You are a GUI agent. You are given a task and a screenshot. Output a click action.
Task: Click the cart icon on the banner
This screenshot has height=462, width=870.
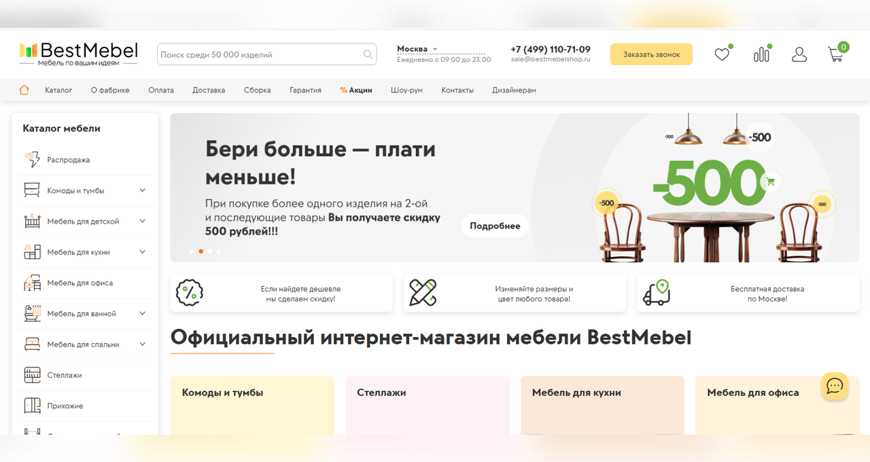tap(770, 181)
